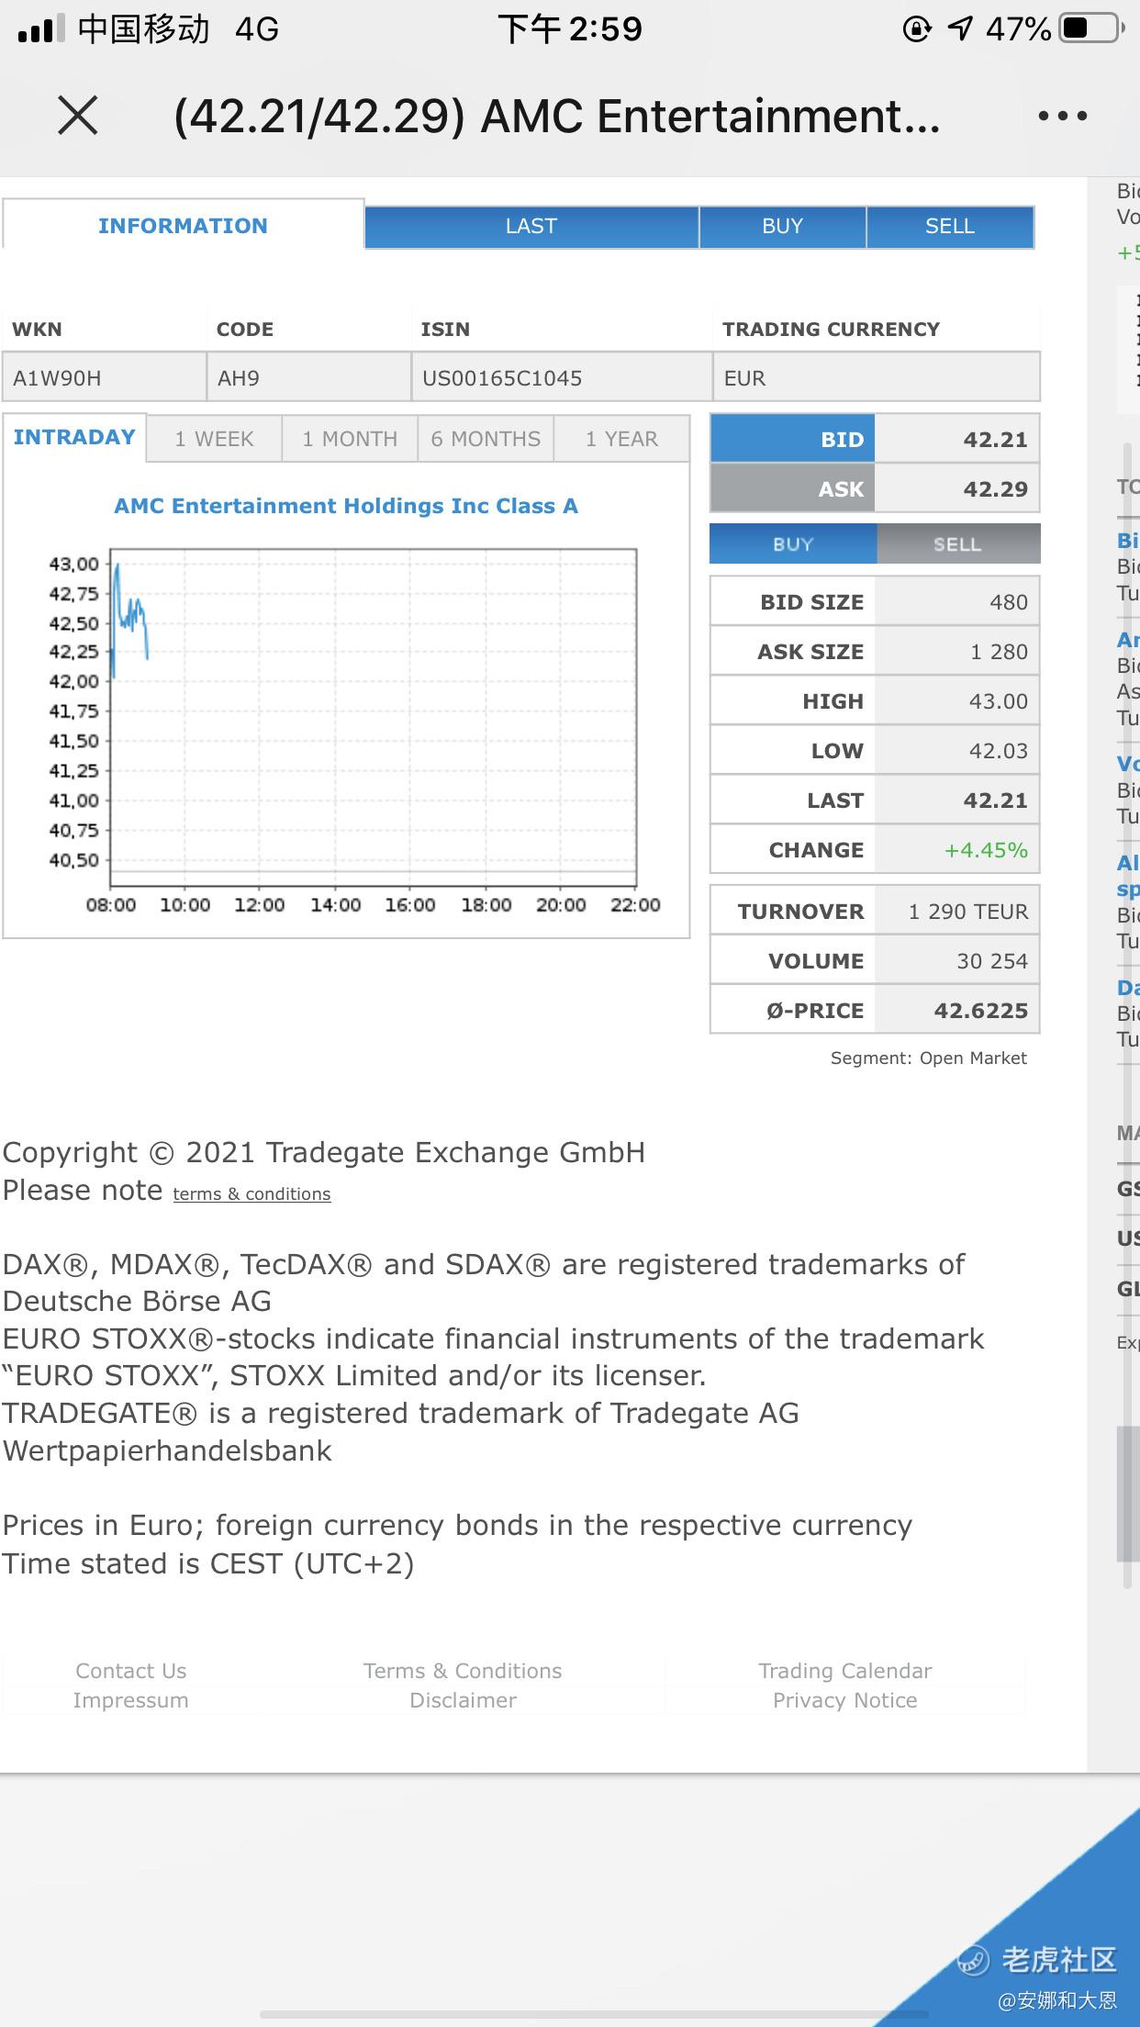Viewport: 1140px width, 2027px height.
Task: Switch chart to 1 YEAR
Action: pyautogui.click(x=621, y=439)
